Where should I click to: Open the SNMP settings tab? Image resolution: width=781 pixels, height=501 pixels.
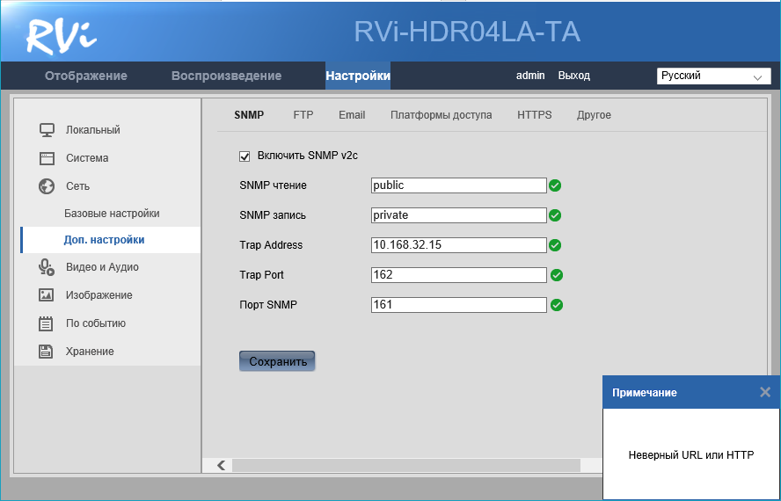tap(249, 115)
